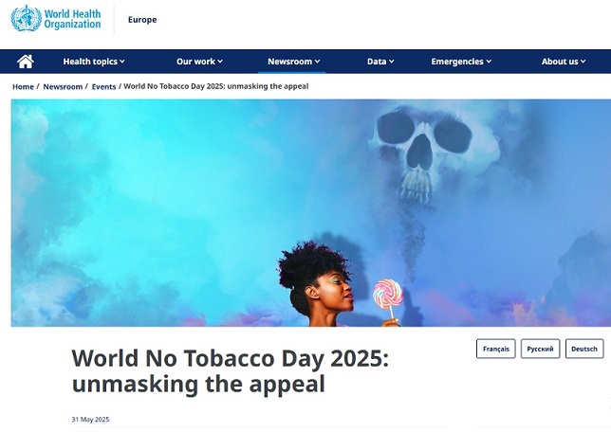Screen dimensions: 611x432
Task: Expand the Health topics dropdown menu
Action: [x=94, y=62]
